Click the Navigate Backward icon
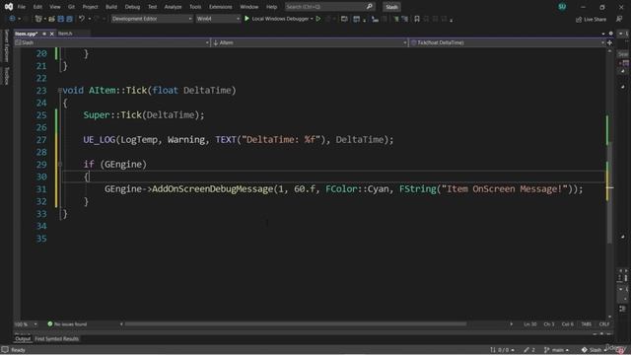The height and width of the screenshot is (355, 631). 12,19
